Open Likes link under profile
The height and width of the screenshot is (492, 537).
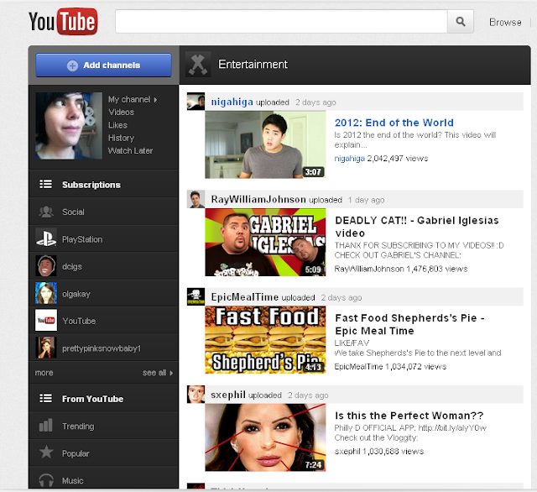pos(117,125)
